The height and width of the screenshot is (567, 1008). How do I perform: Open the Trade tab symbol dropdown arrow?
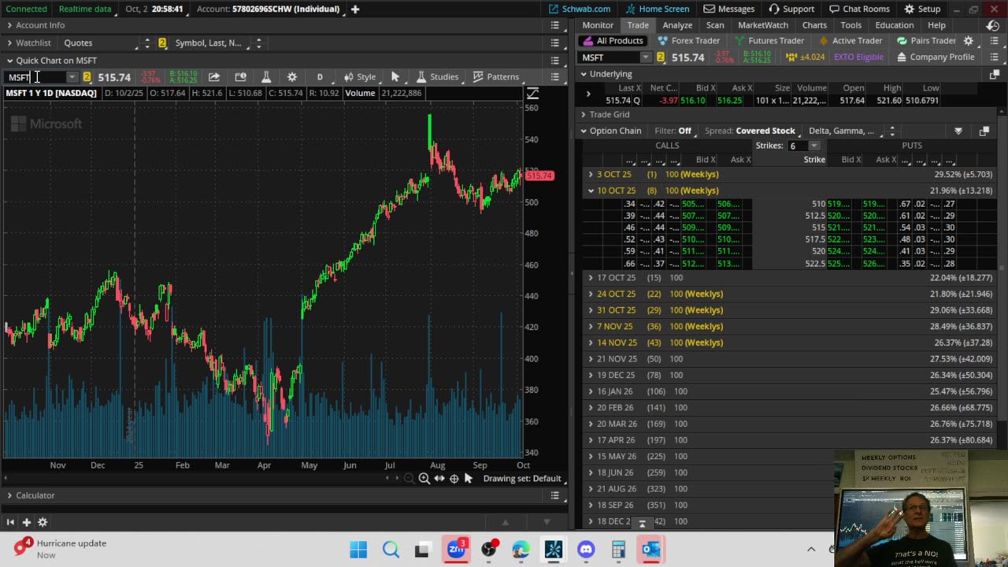pyautogui.click(x=646, y=57)
